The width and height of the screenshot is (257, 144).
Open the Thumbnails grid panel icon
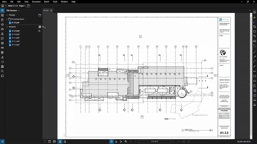(2, 15)
